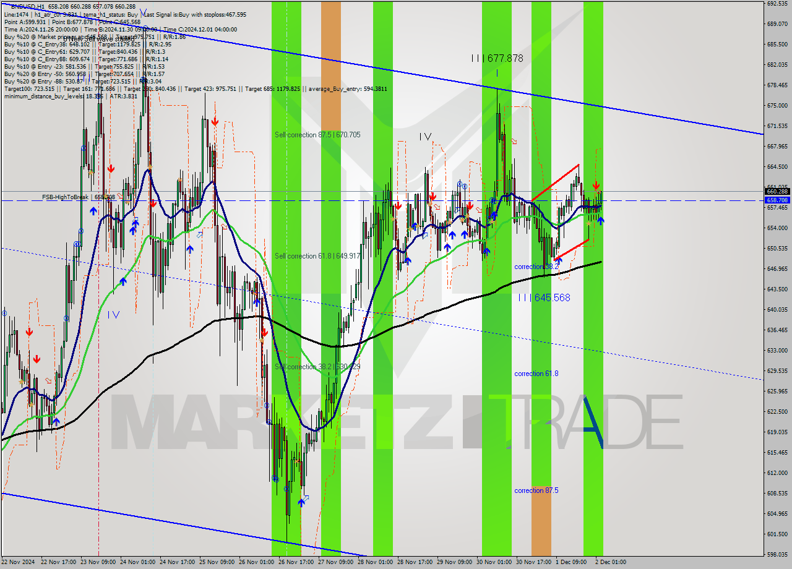792x569 pixels.
Task: Click the 640.035 price axis label
Action: click(777, 310)
